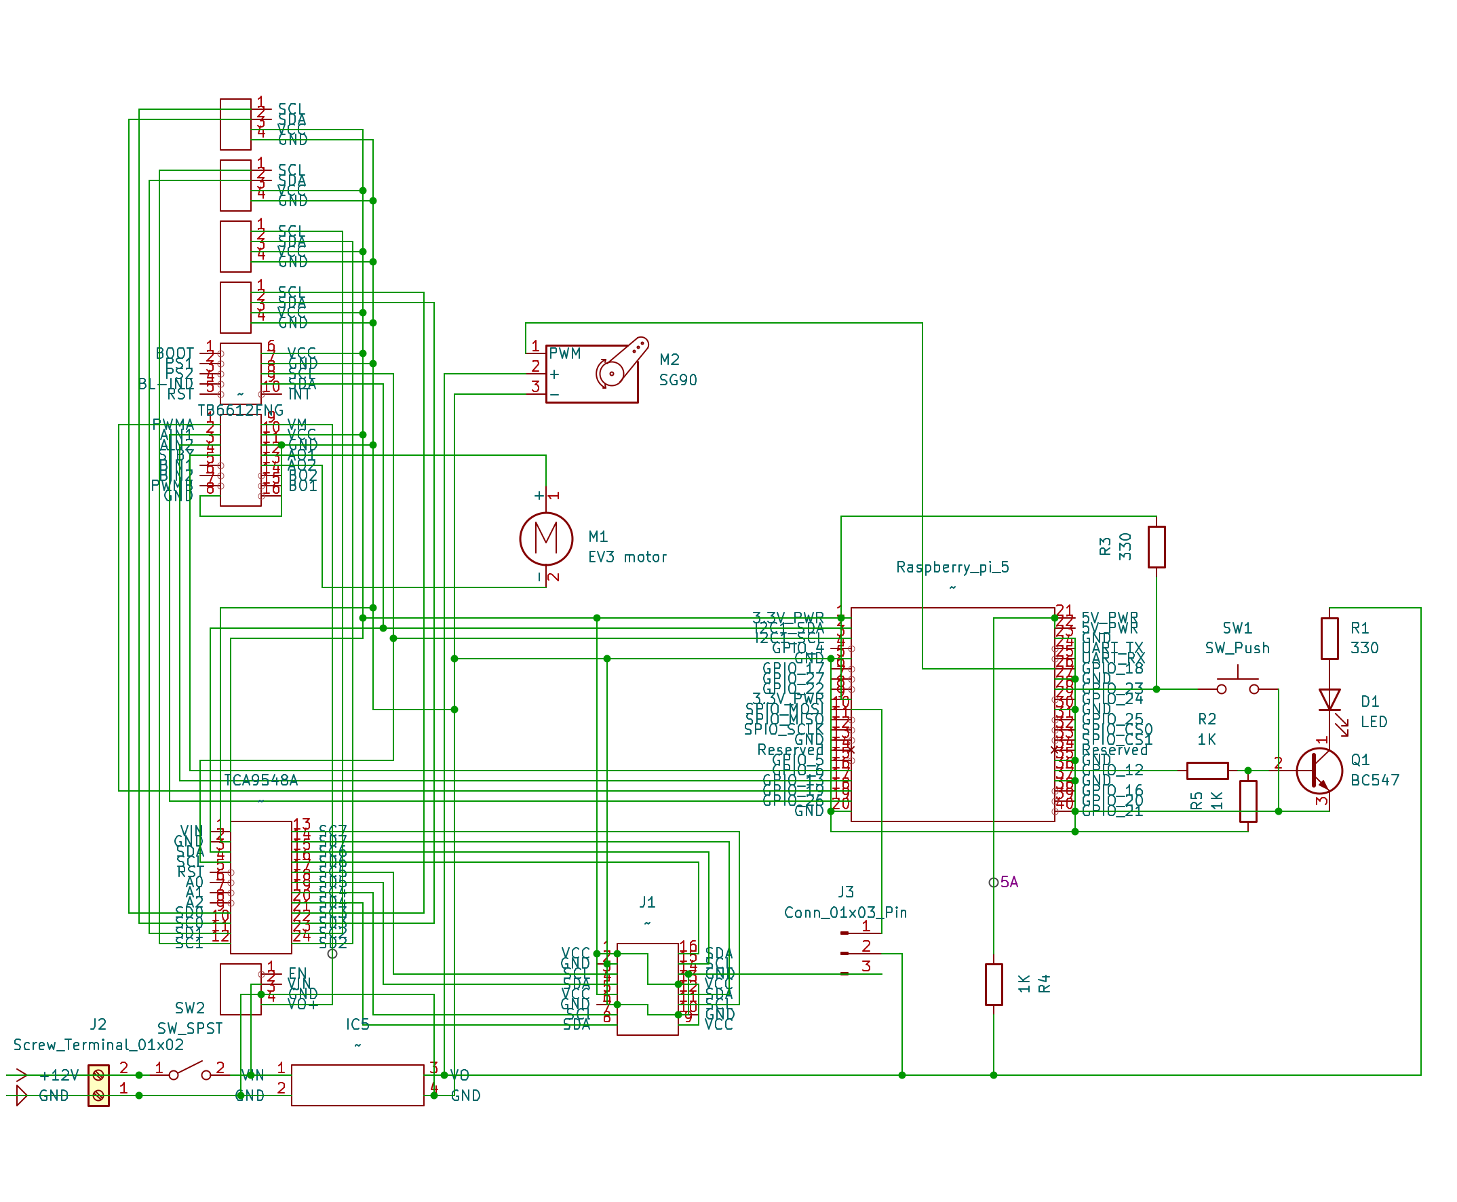Select resistor R1 330 symbol

(1329, 638)
